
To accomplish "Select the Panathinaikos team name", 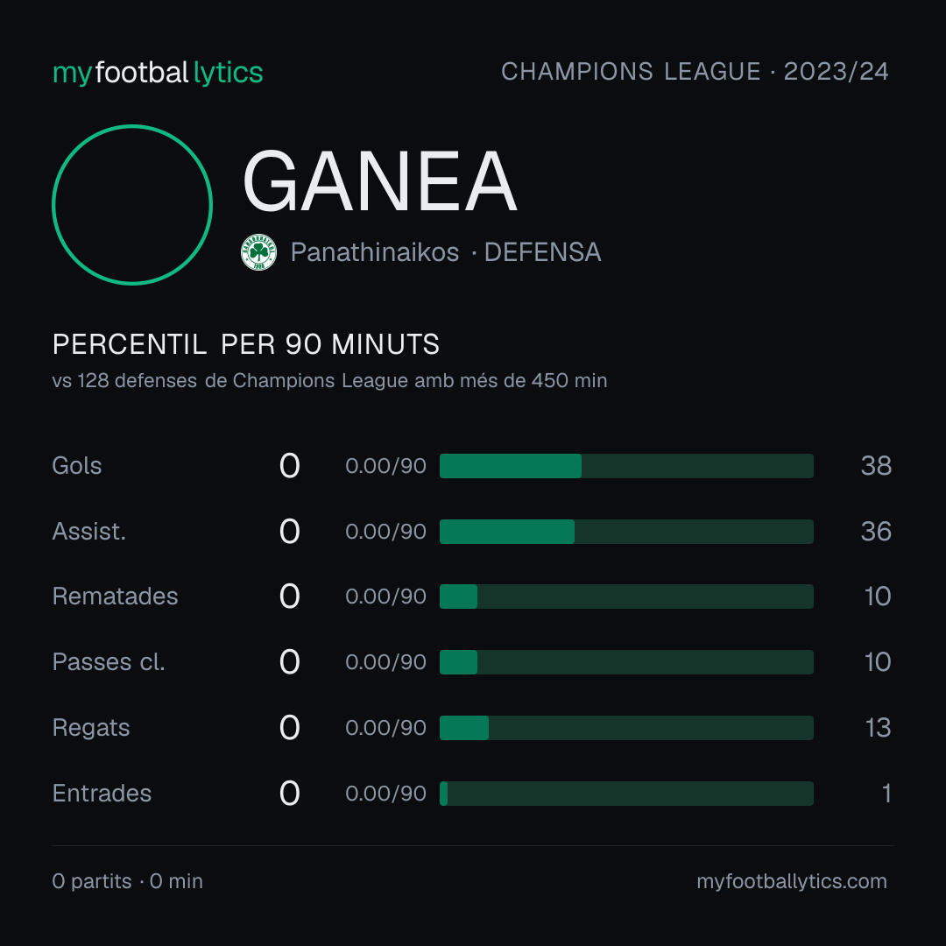I will [x=375, y=252].
